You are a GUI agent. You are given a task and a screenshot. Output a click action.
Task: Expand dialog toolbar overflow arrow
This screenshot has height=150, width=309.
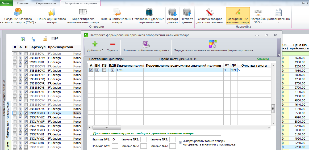(279, 55)
